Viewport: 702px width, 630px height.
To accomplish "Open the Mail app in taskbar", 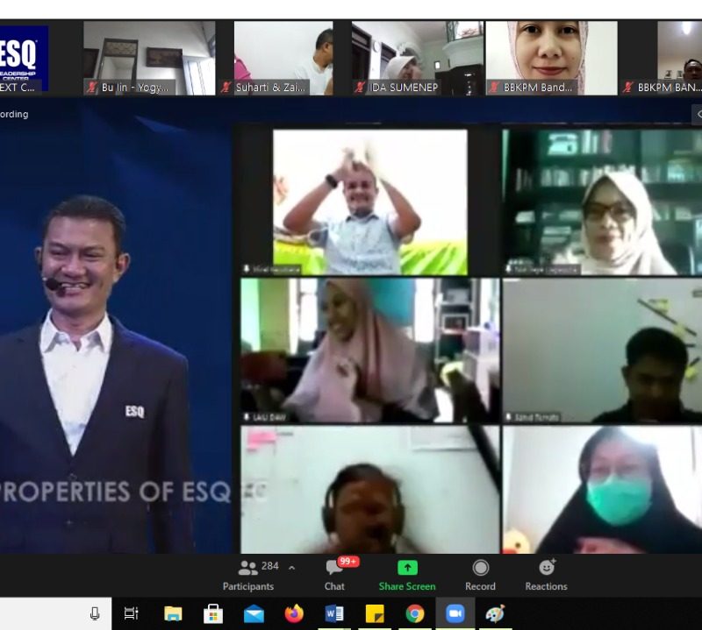I will (254, 613).
